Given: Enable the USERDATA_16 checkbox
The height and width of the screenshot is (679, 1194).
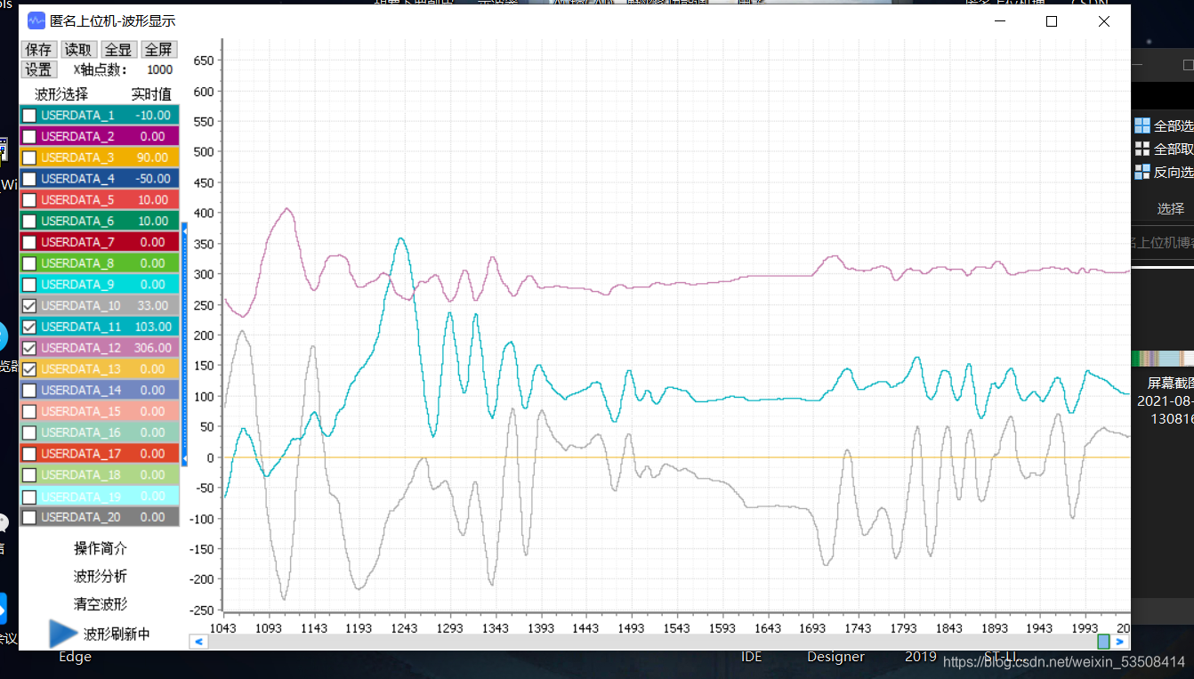Looking at the screenshot, I should [29, 432].
